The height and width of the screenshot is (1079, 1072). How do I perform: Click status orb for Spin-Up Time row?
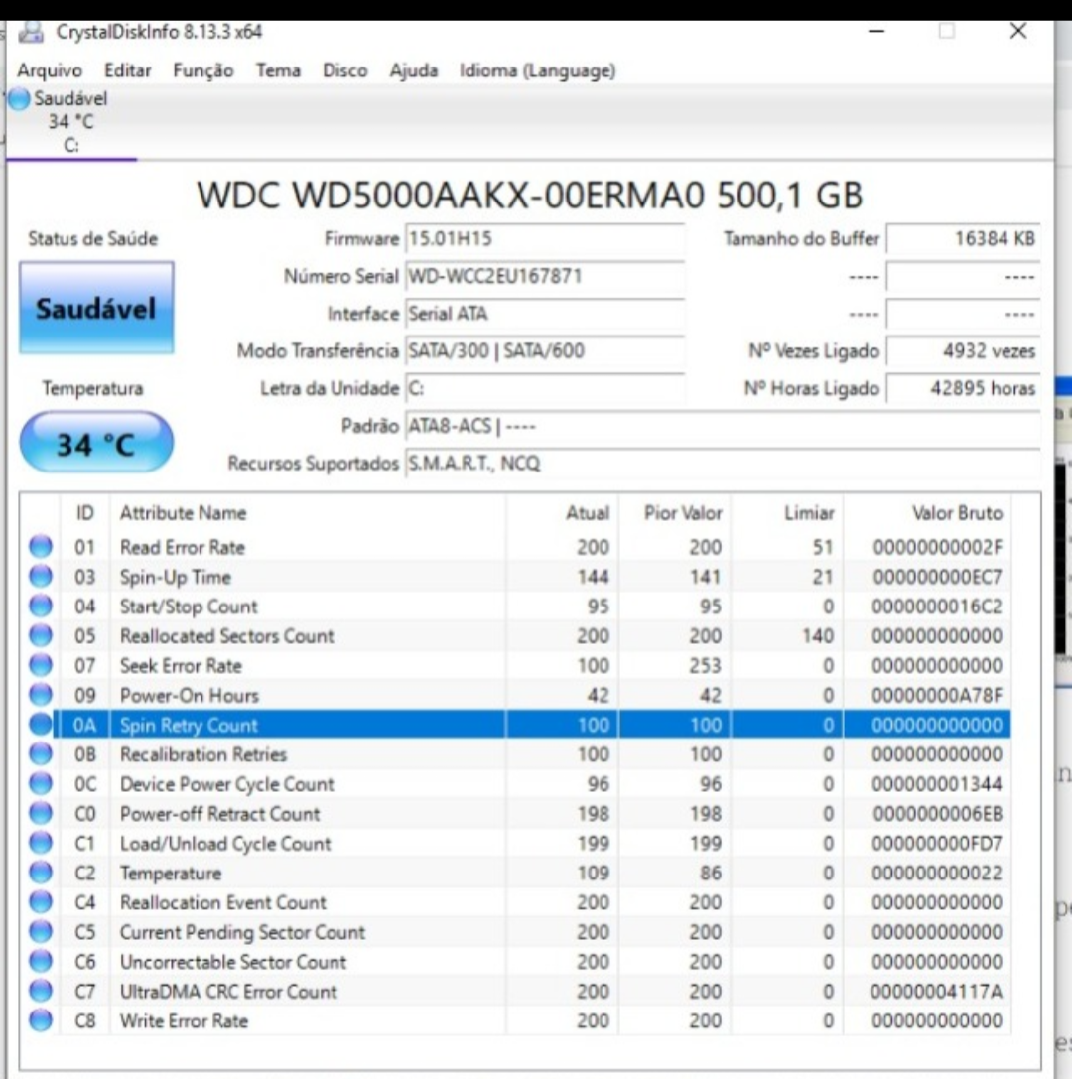coord(41,577)
